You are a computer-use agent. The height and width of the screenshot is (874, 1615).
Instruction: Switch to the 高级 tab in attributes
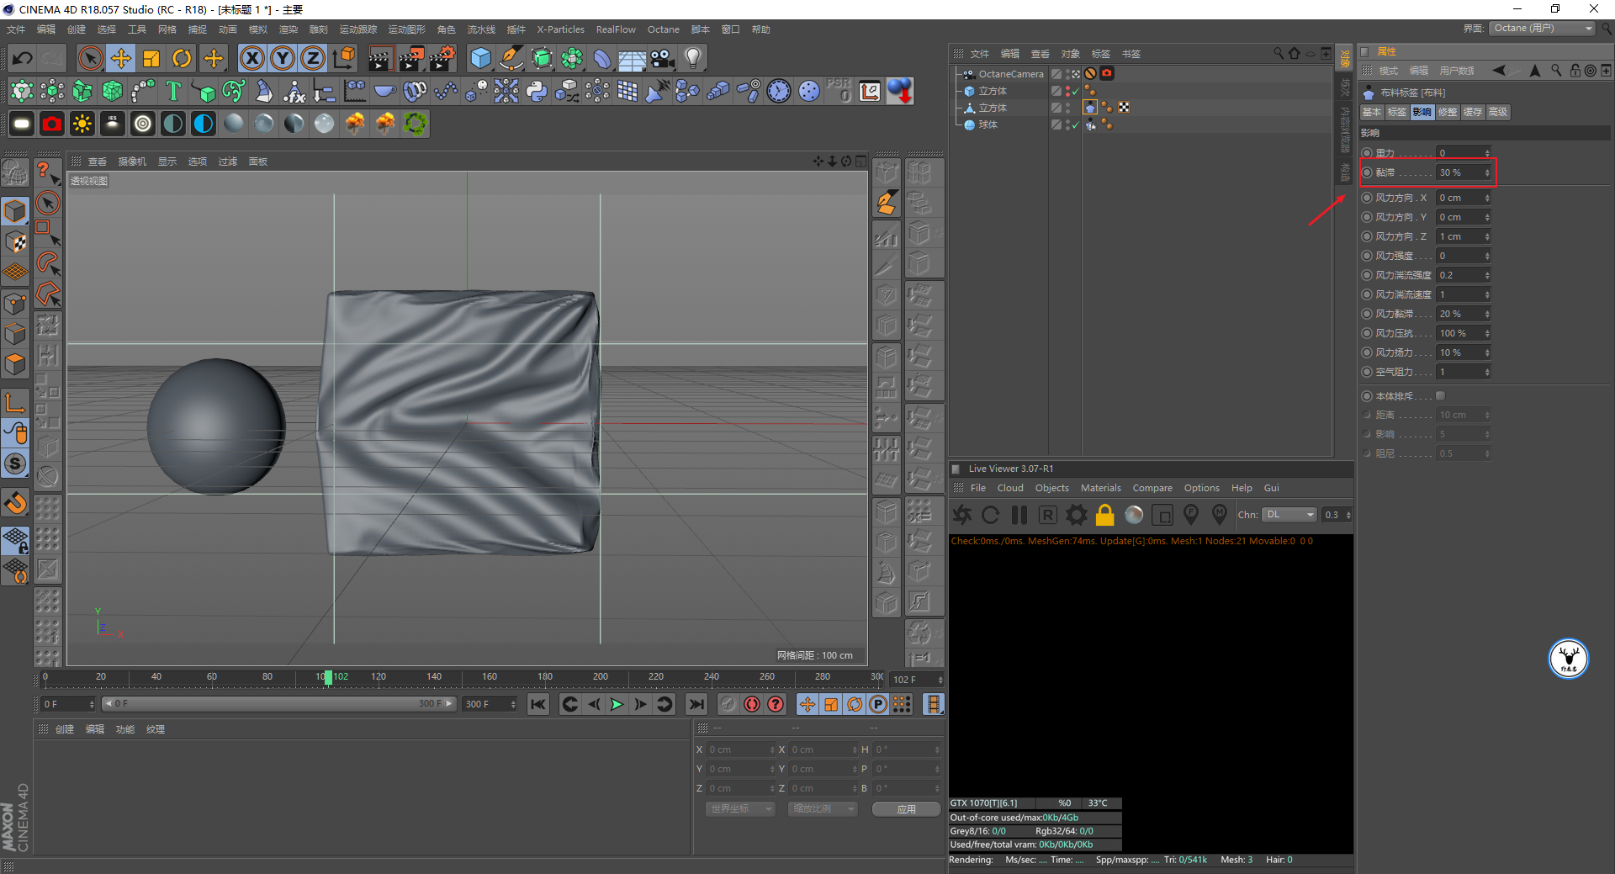tap(1498, 112)
